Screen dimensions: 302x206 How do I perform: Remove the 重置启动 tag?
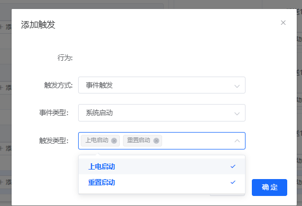click(x=156, y=141)
